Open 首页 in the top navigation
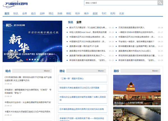The image size is (168, 121). (7, 13)
